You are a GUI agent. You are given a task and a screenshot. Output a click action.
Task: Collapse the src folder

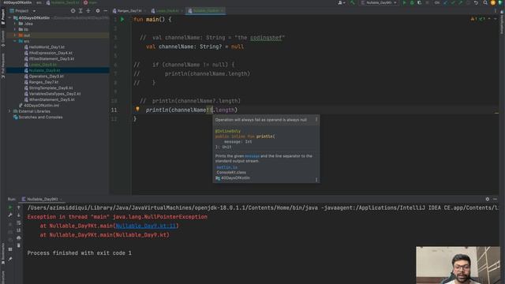tap(15, 41)
